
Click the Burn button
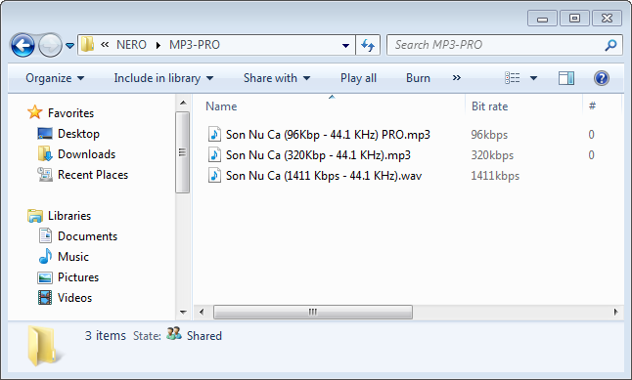click(418, 78)
